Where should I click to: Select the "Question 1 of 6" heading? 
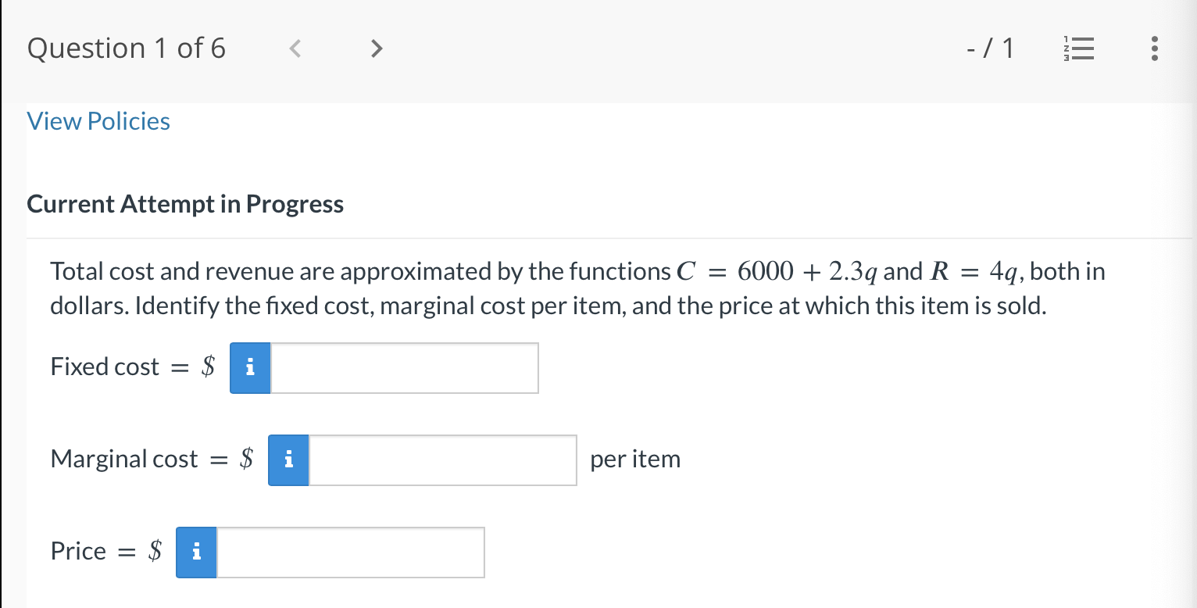(x=127, y=48)
